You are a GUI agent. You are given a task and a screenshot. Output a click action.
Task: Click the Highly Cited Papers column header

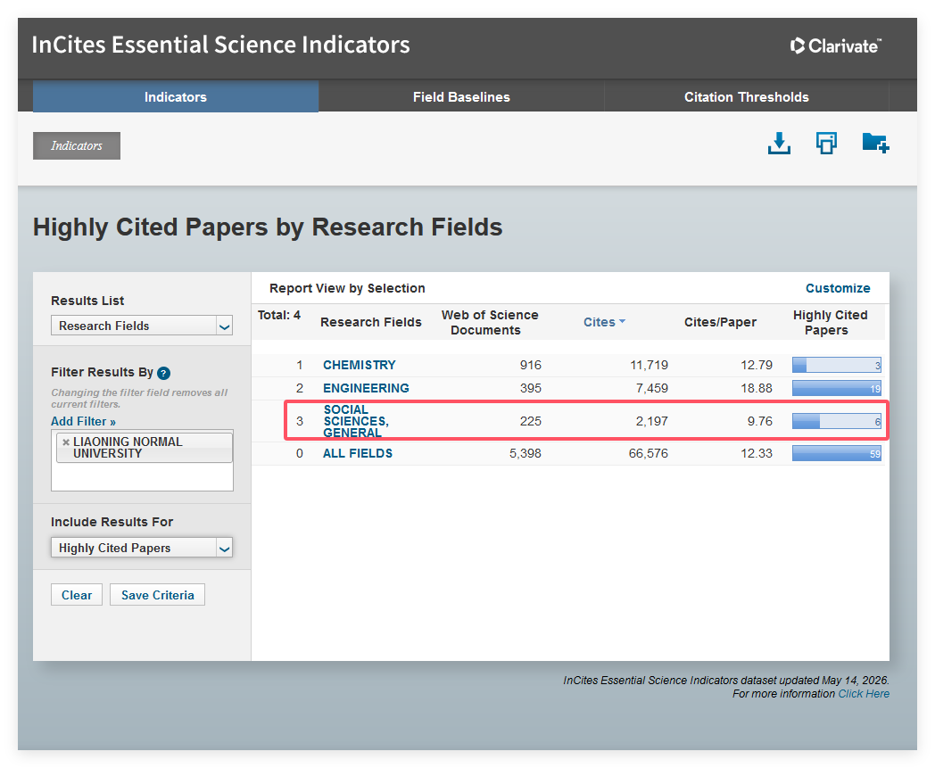coord(830,322)
